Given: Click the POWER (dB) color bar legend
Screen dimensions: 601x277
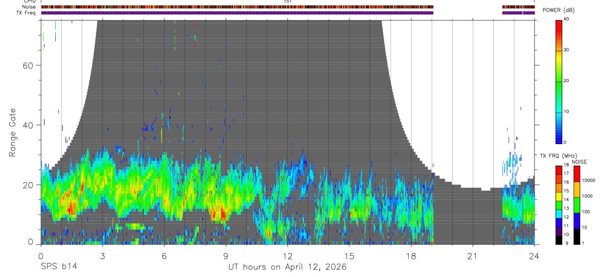Looking at the screenshot, I should [558, 81].
